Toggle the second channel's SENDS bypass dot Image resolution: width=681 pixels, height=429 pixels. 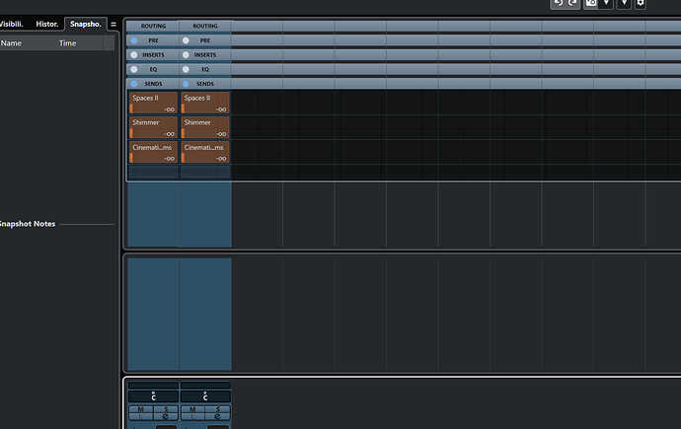(186, 84)
